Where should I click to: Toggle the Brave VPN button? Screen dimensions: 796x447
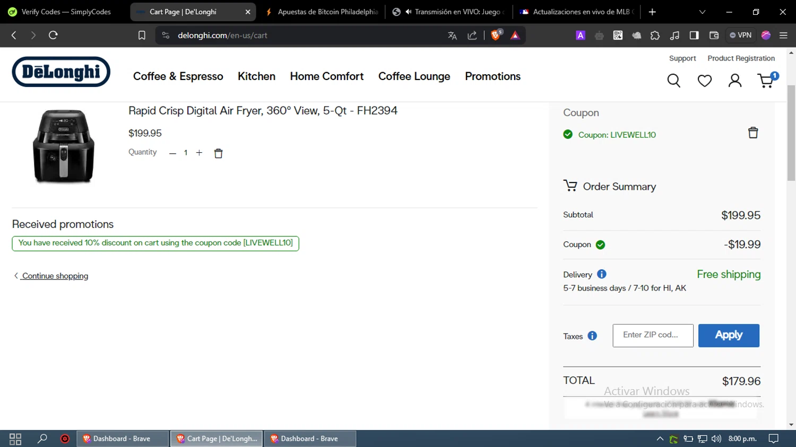[x=741, y=36]
